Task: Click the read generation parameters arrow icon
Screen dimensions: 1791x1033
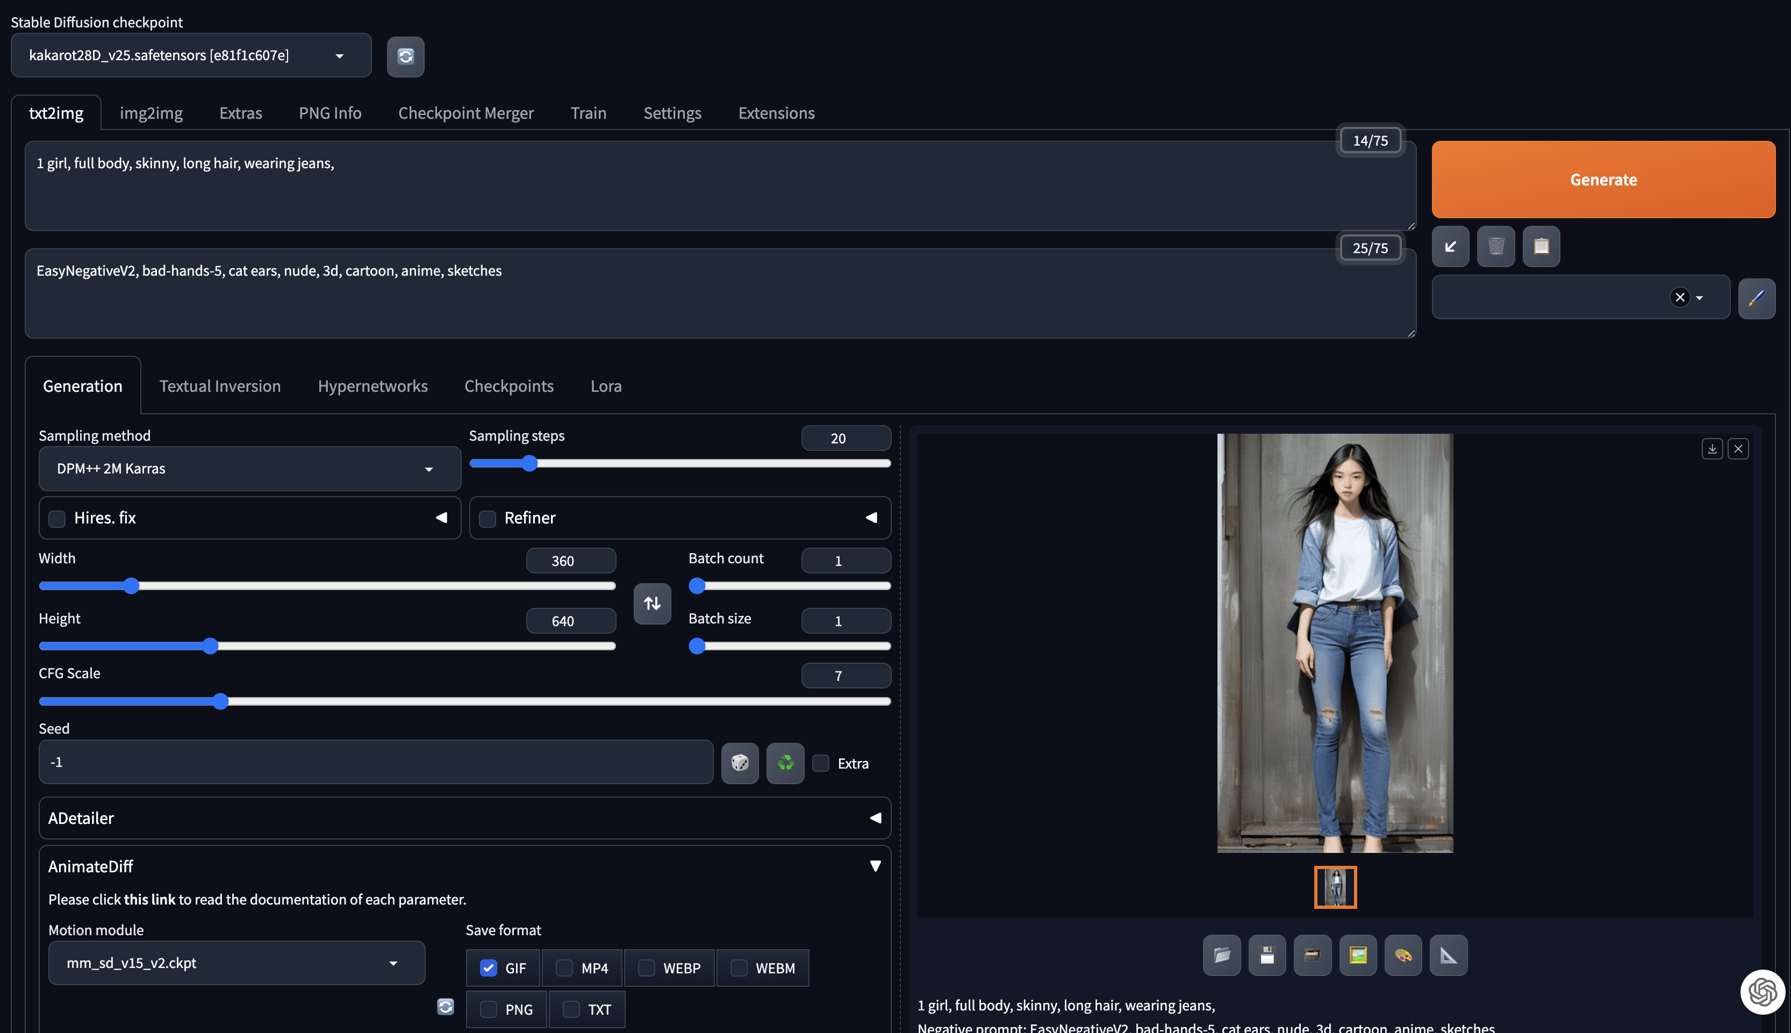Action: tap(1450, 246)
